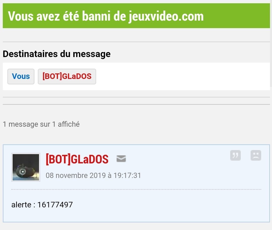Click the dotted separator under the message header

tap(136, 189)
